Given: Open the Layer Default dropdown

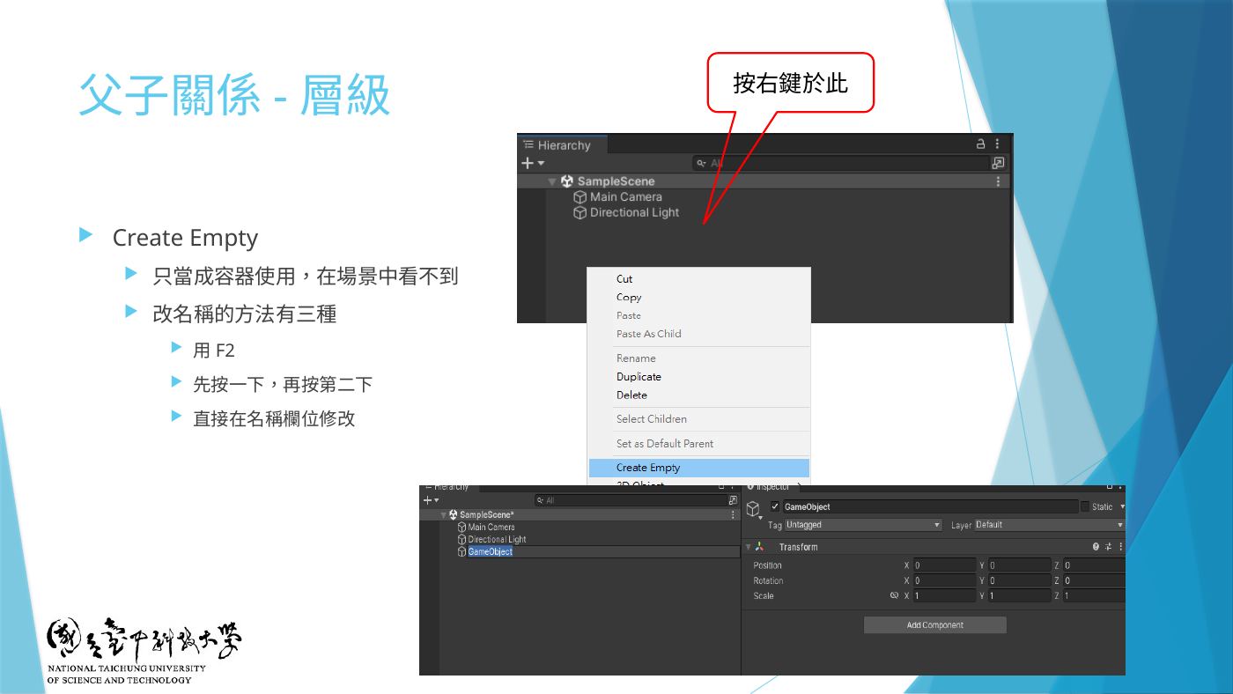Looking at the screenshot, I should tap(1049, 525).
